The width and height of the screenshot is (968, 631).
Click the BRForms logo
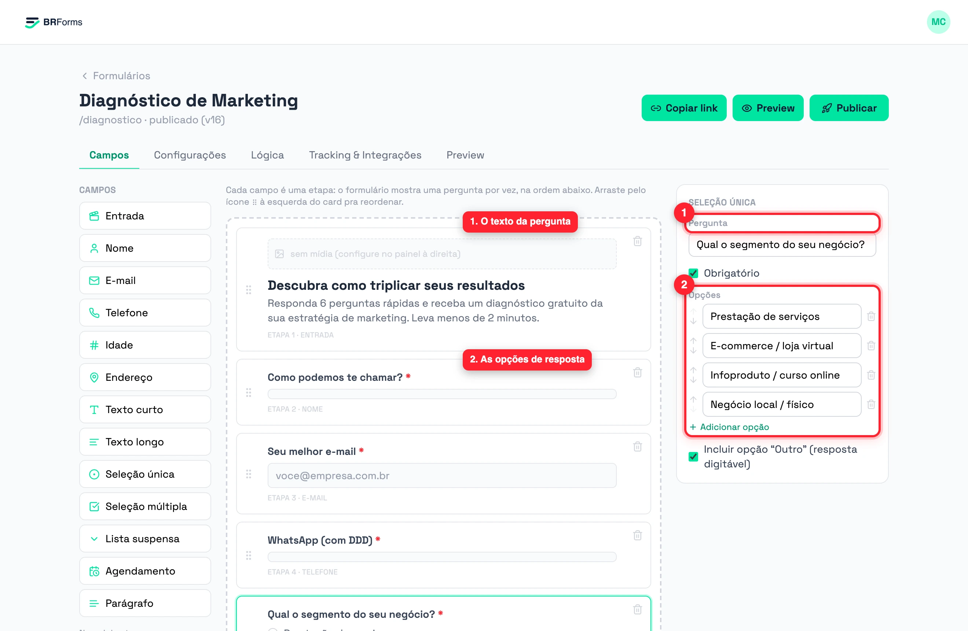pos(54,22)
